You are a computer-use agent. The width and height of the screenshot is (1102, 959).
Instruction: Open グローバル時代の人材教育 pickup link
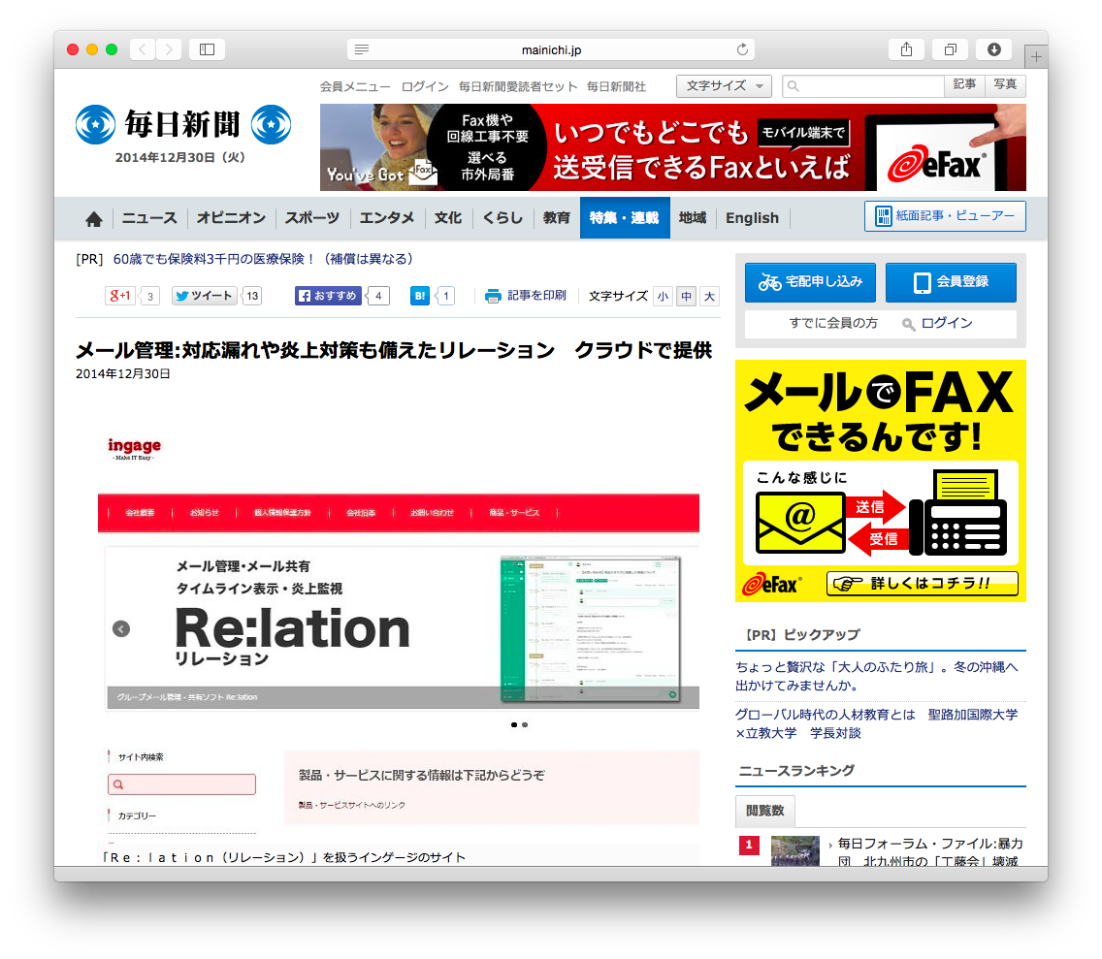[876, 723]
